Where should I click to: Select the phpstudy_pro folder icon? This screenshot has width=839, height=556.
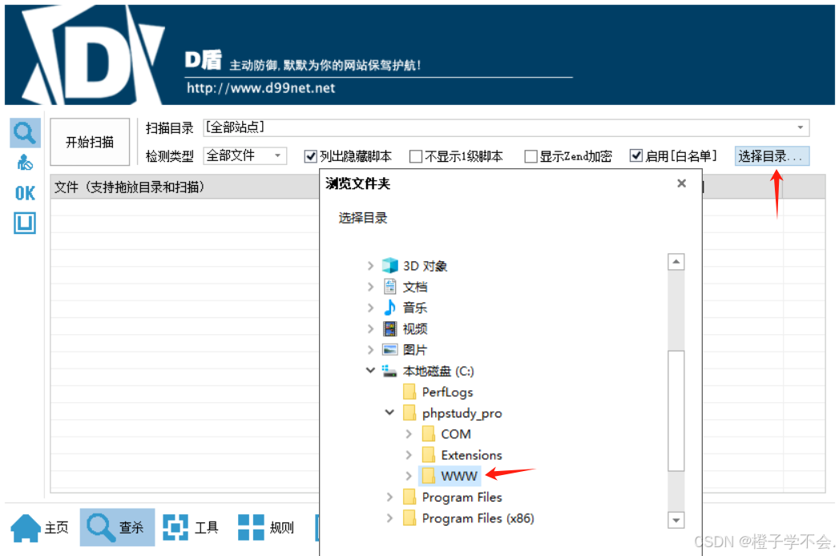409,413
